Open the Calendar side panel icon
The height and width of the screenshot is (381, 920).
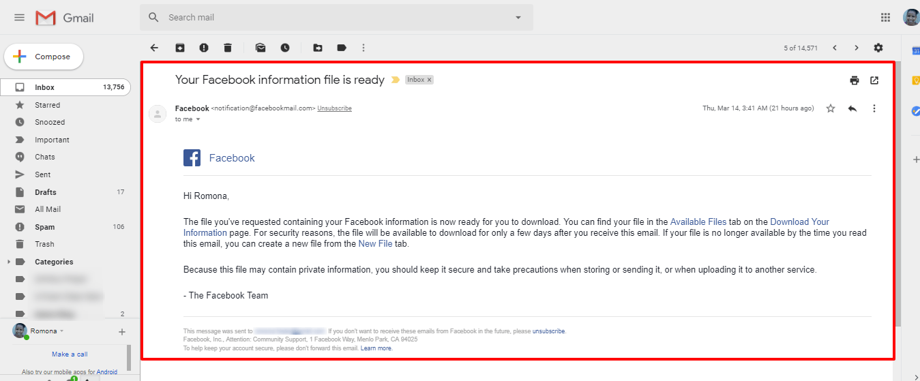click(915, 50)
